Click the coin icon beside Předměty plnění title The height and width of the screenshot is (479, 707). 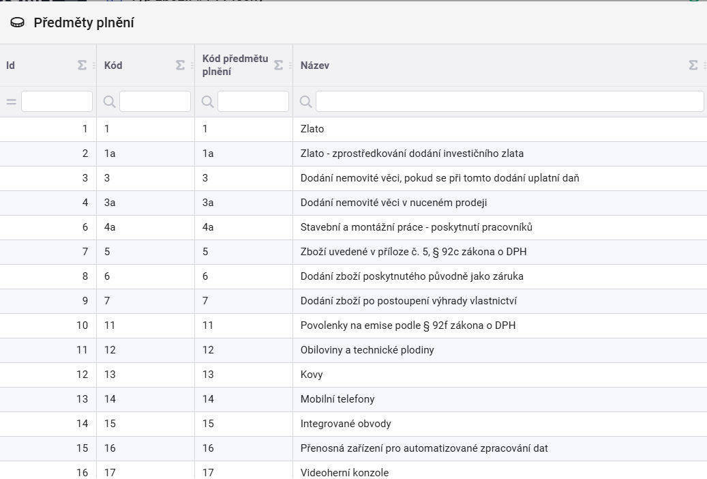pos(17,23)
